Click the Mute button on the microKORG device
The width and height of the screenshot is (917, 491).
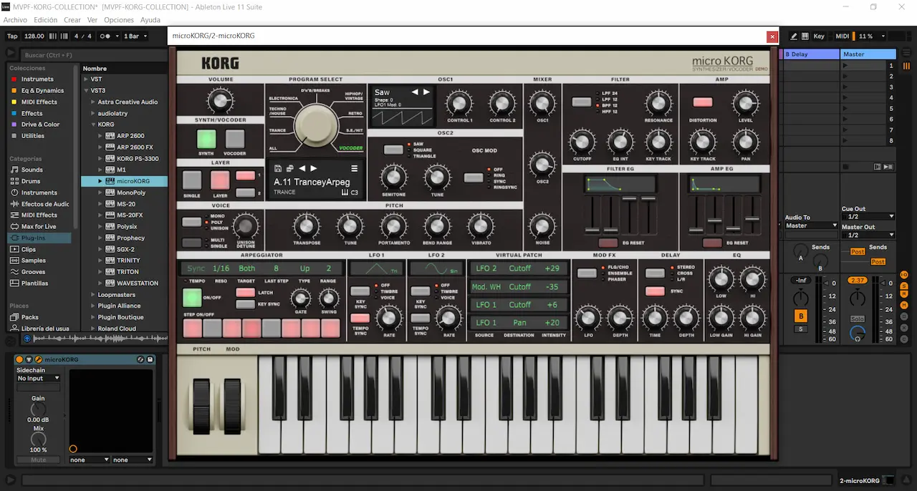38,460
